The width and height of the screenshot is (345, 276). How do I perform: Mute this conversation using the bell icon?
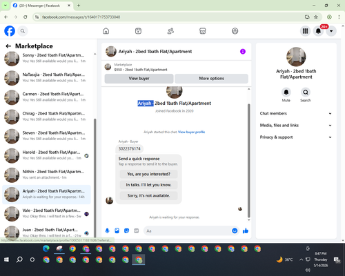(286, 92)
